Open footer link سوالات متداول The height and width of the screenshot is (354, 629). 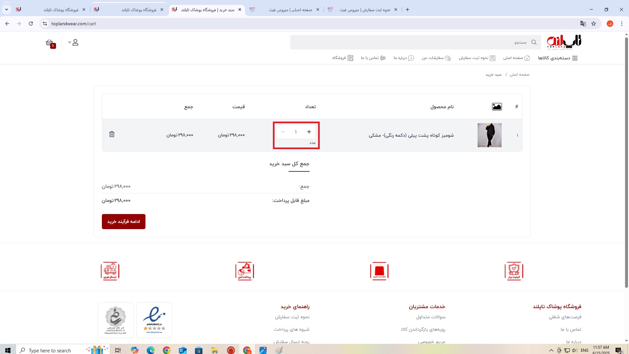coord(431,317)
